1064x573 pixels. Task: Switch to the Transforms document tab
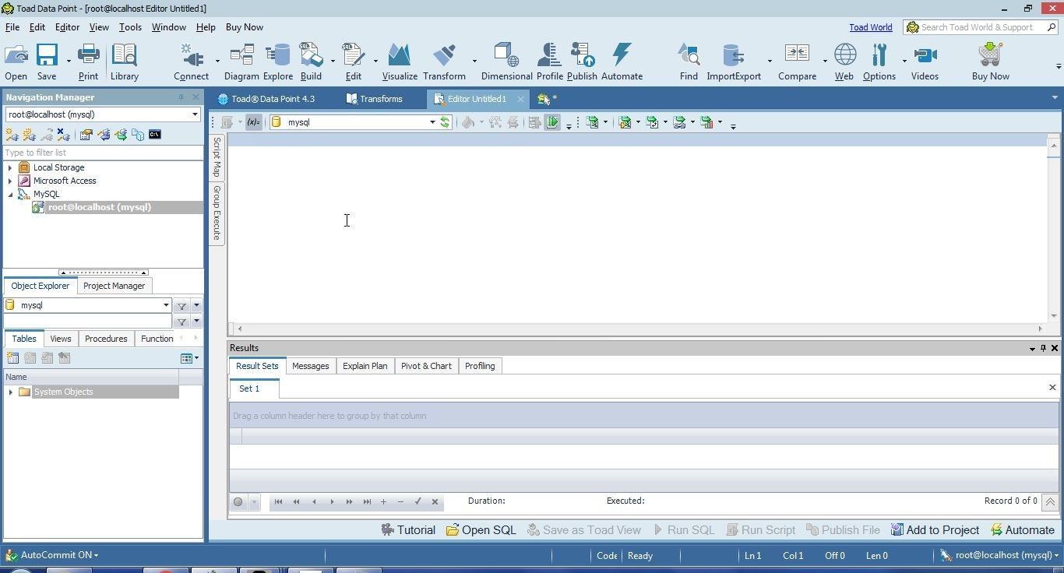tap(374, 99)
